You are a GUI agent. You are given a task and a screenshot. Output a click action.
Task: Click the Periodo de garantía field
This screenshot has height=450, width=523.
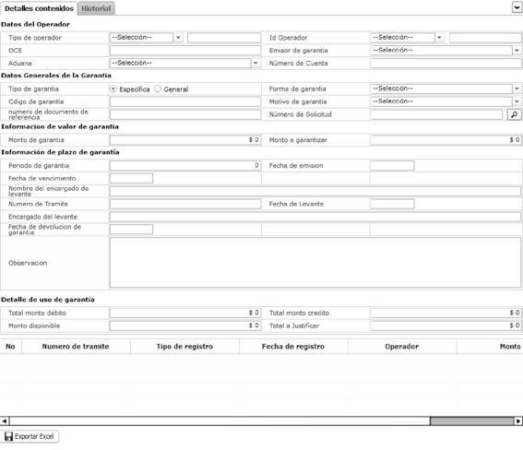185,165
